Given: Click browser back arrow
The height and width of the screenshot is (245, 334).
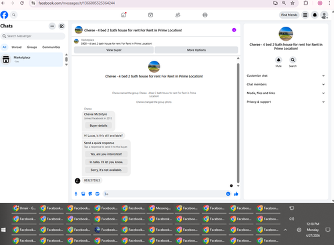Looking at the screenshot, I should (x=3, y=3).
